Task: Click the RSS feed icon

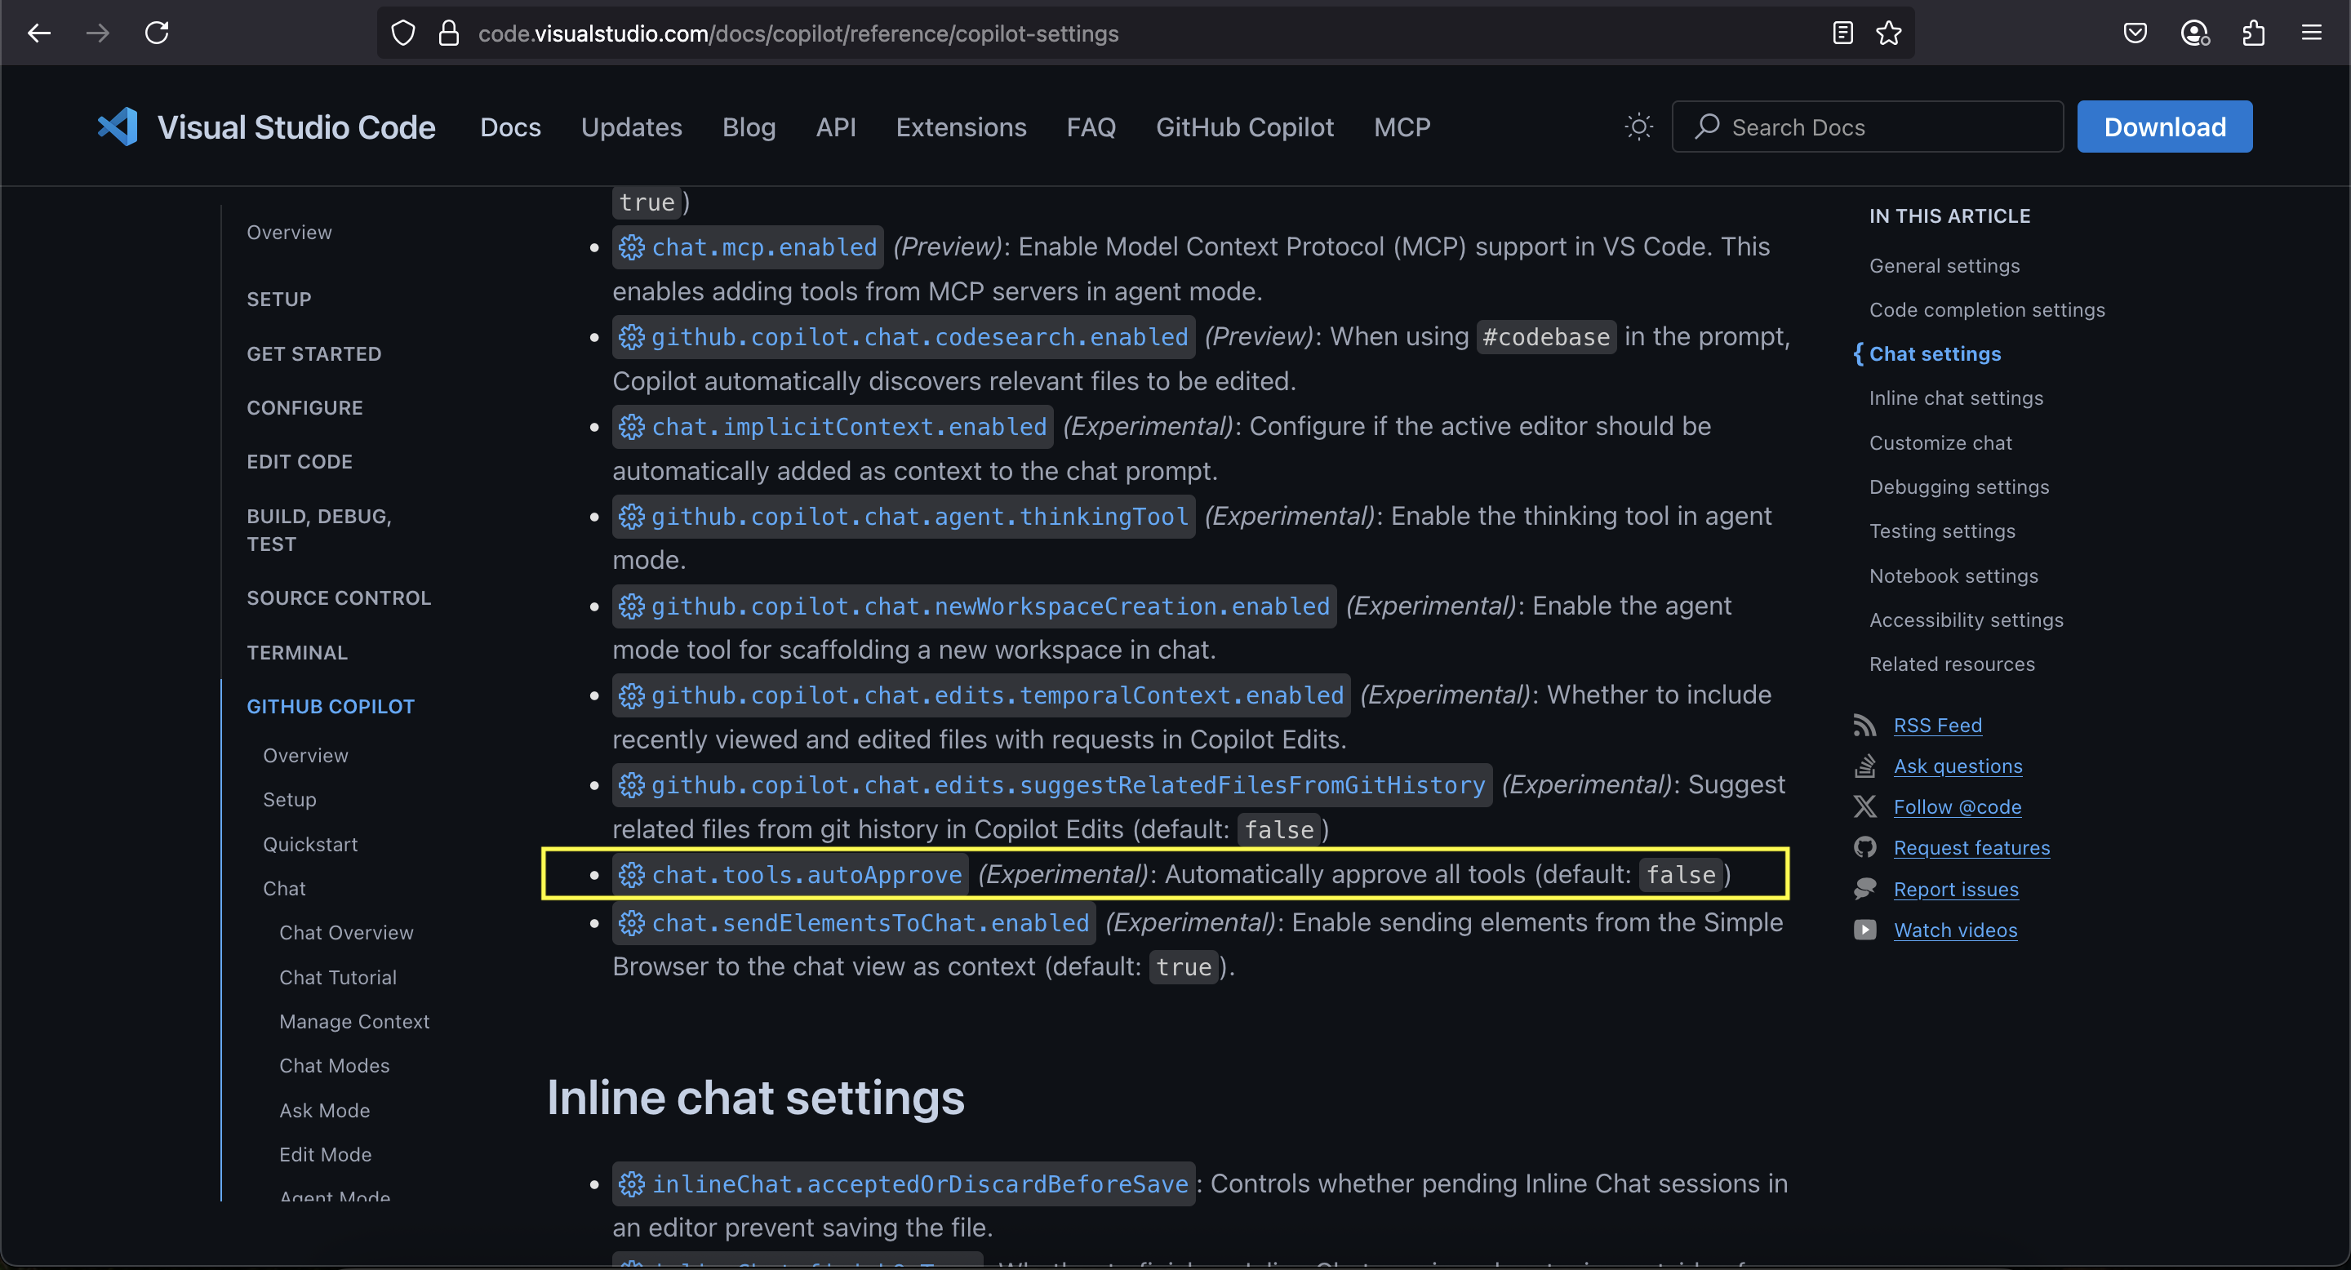Action: 1864,726
